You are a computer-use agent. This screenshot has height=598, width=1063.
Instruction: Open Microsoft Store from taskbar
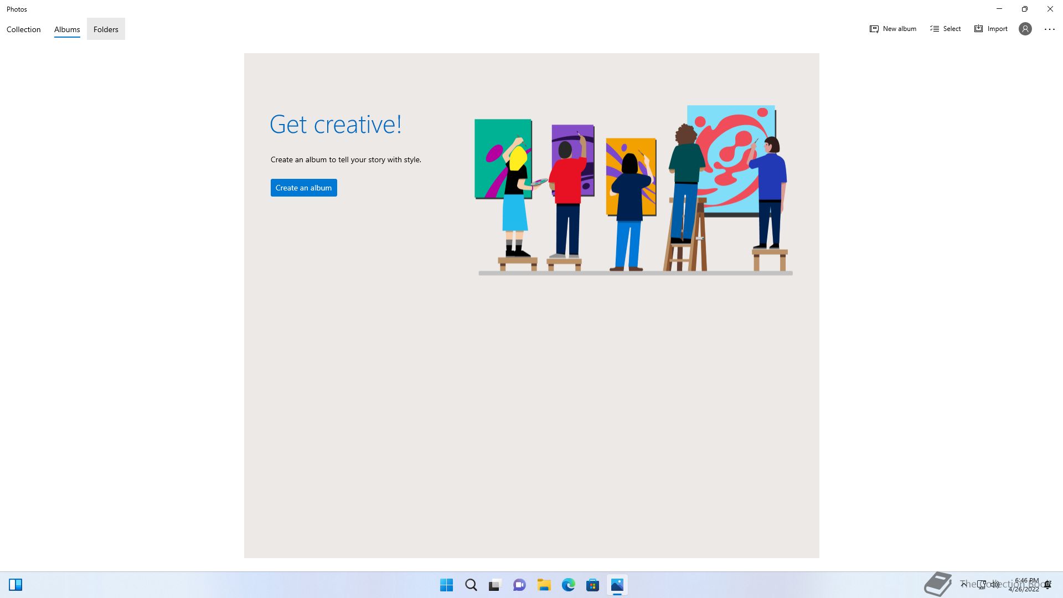592,585
